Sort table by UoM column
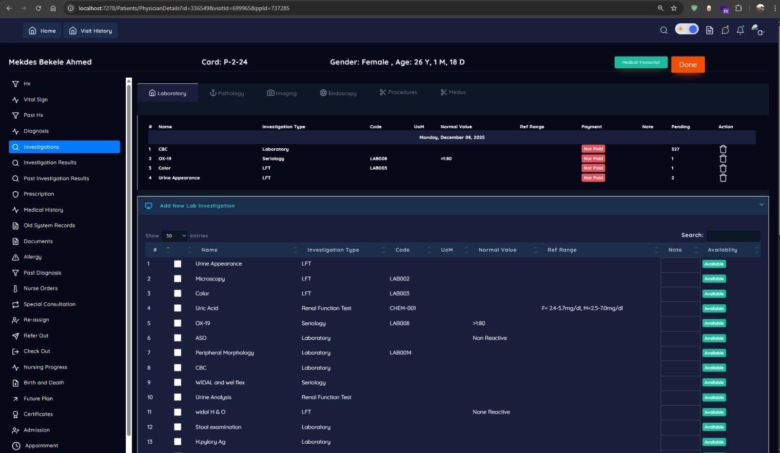 click(451, 250)
